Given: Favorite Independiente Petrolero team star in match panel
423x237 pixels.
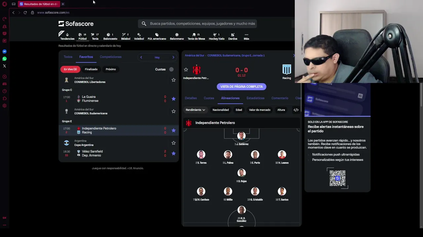Looking at the screenshot, I should point(186,70).
